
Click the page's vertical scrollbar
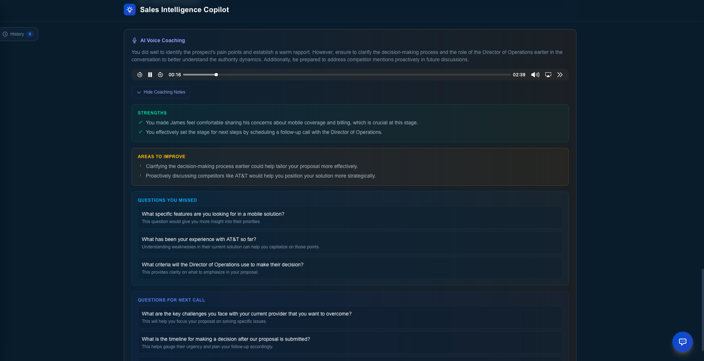[703, 310]
